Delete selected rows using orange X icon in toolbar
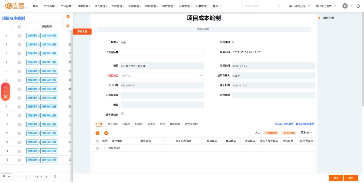 point(106,133)
